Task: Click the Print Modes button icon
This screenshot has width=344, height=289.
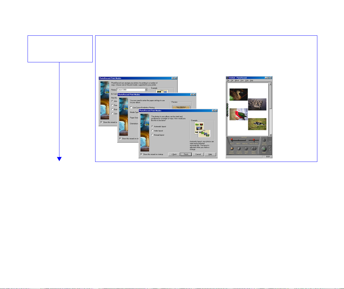Action: click(x=231, y=148)
